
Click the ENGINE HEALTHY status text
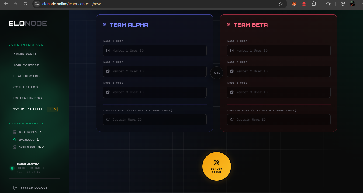click(27, 164)
